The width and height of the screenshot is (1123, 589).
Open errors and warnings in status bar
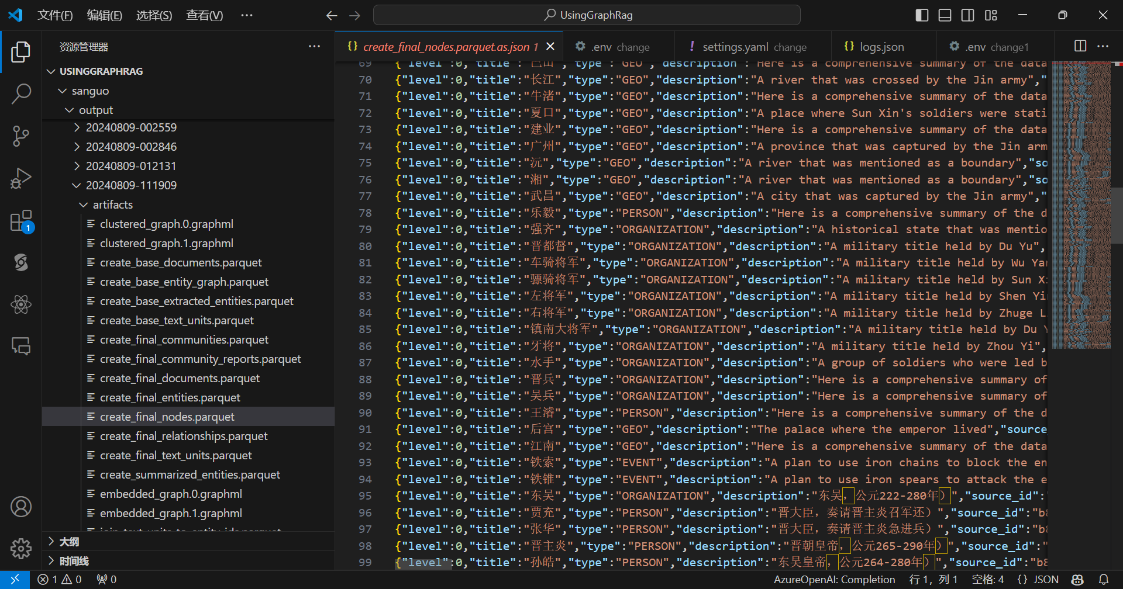point(59,580)
